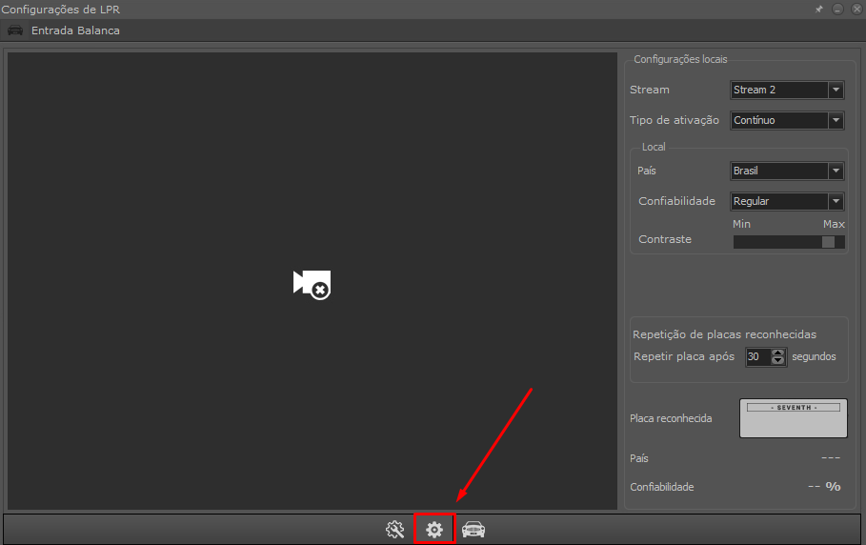Click the camera unavailable icon in video area
This screenshot has width=866, height=545.
[312, 284]
